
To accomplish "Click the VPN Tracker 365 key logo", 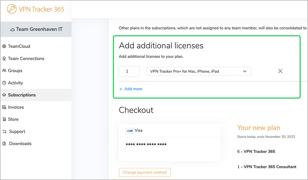I will [x=12, y=9].
